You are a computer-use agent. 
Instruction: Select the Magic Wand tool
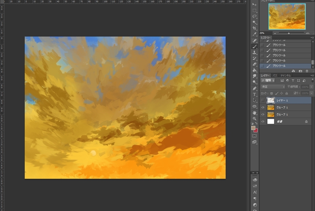click(254, 22)
